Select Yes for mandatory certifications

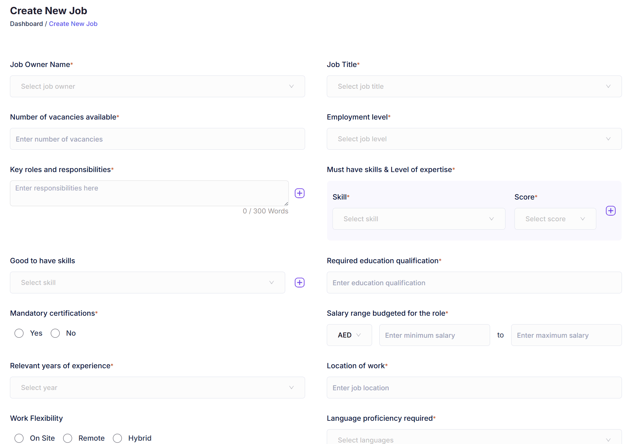pyautogui.click(x=19, y=333)
